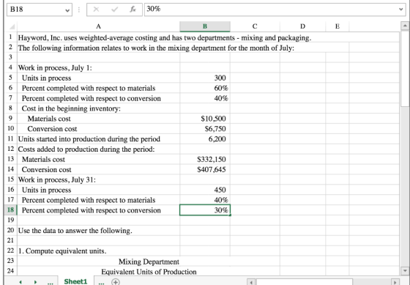Go to previous sheet with left arrow

coord(20,282)
